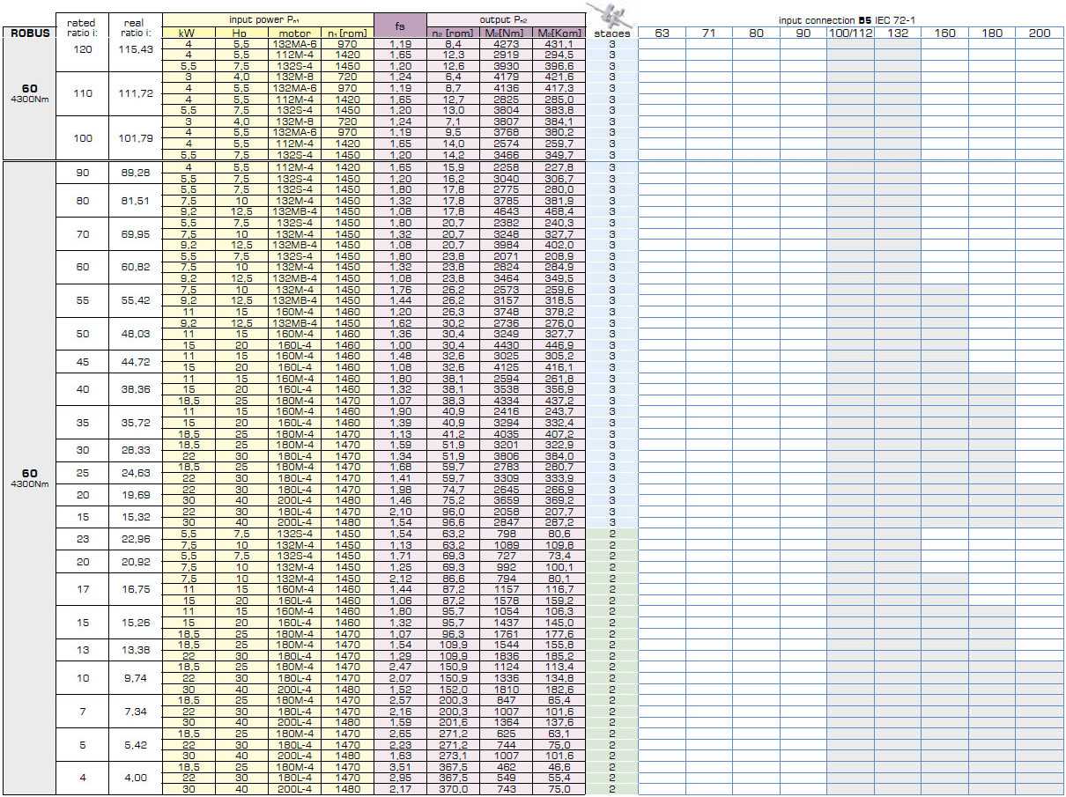The image size is (1066, 797).
Task: Select the 100/112 flange size header
Action: coord(850,33)
